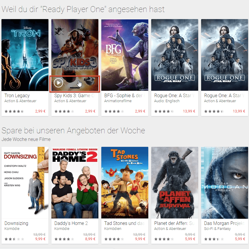Select Komödie genre under Daddy's Home 2
This screenshot has width=249, height=249.
coord(62,228)
